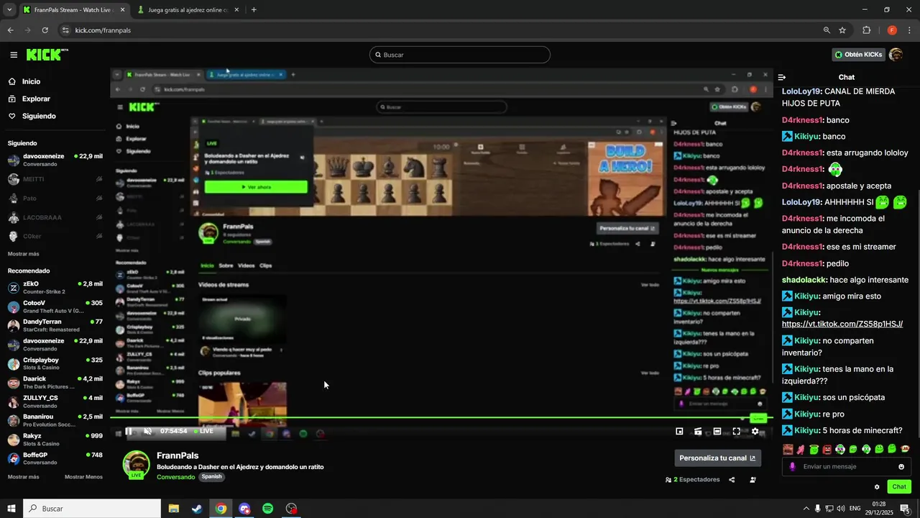Open Chrome three-dot menu
Screen dimensions: 920x518
click(910, 30)
